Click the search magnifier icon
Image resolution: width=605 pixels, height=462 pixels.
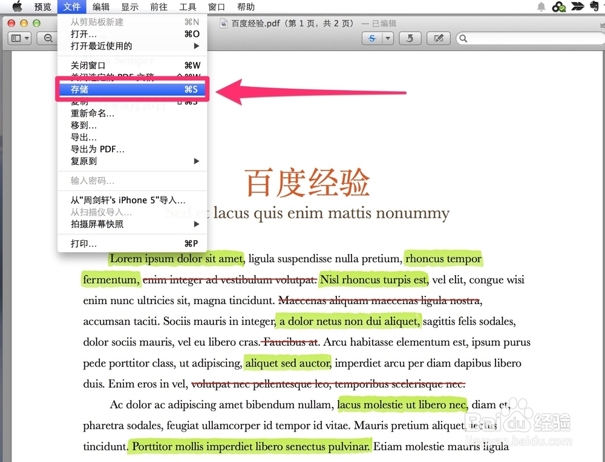[x=463, y=38]
